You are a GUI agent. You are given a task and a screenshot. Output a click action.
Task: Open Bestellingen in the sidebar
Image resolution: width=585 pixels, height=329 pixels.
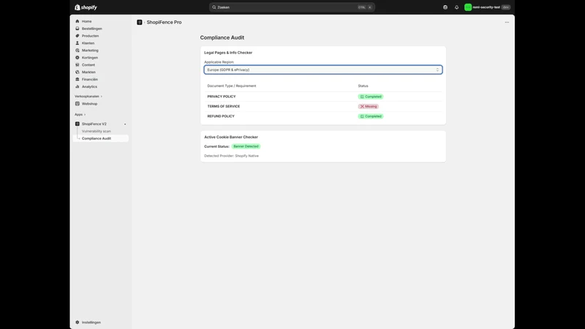(92, 29)
